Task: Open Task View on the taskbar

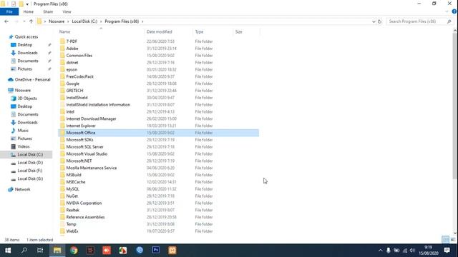Action: (x=40, y=251)
